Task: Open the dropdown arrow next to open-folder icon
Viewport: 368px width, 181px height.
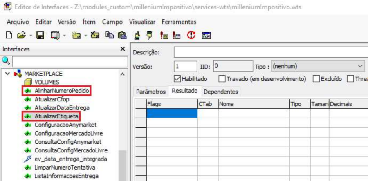Action: coord(31,36)
